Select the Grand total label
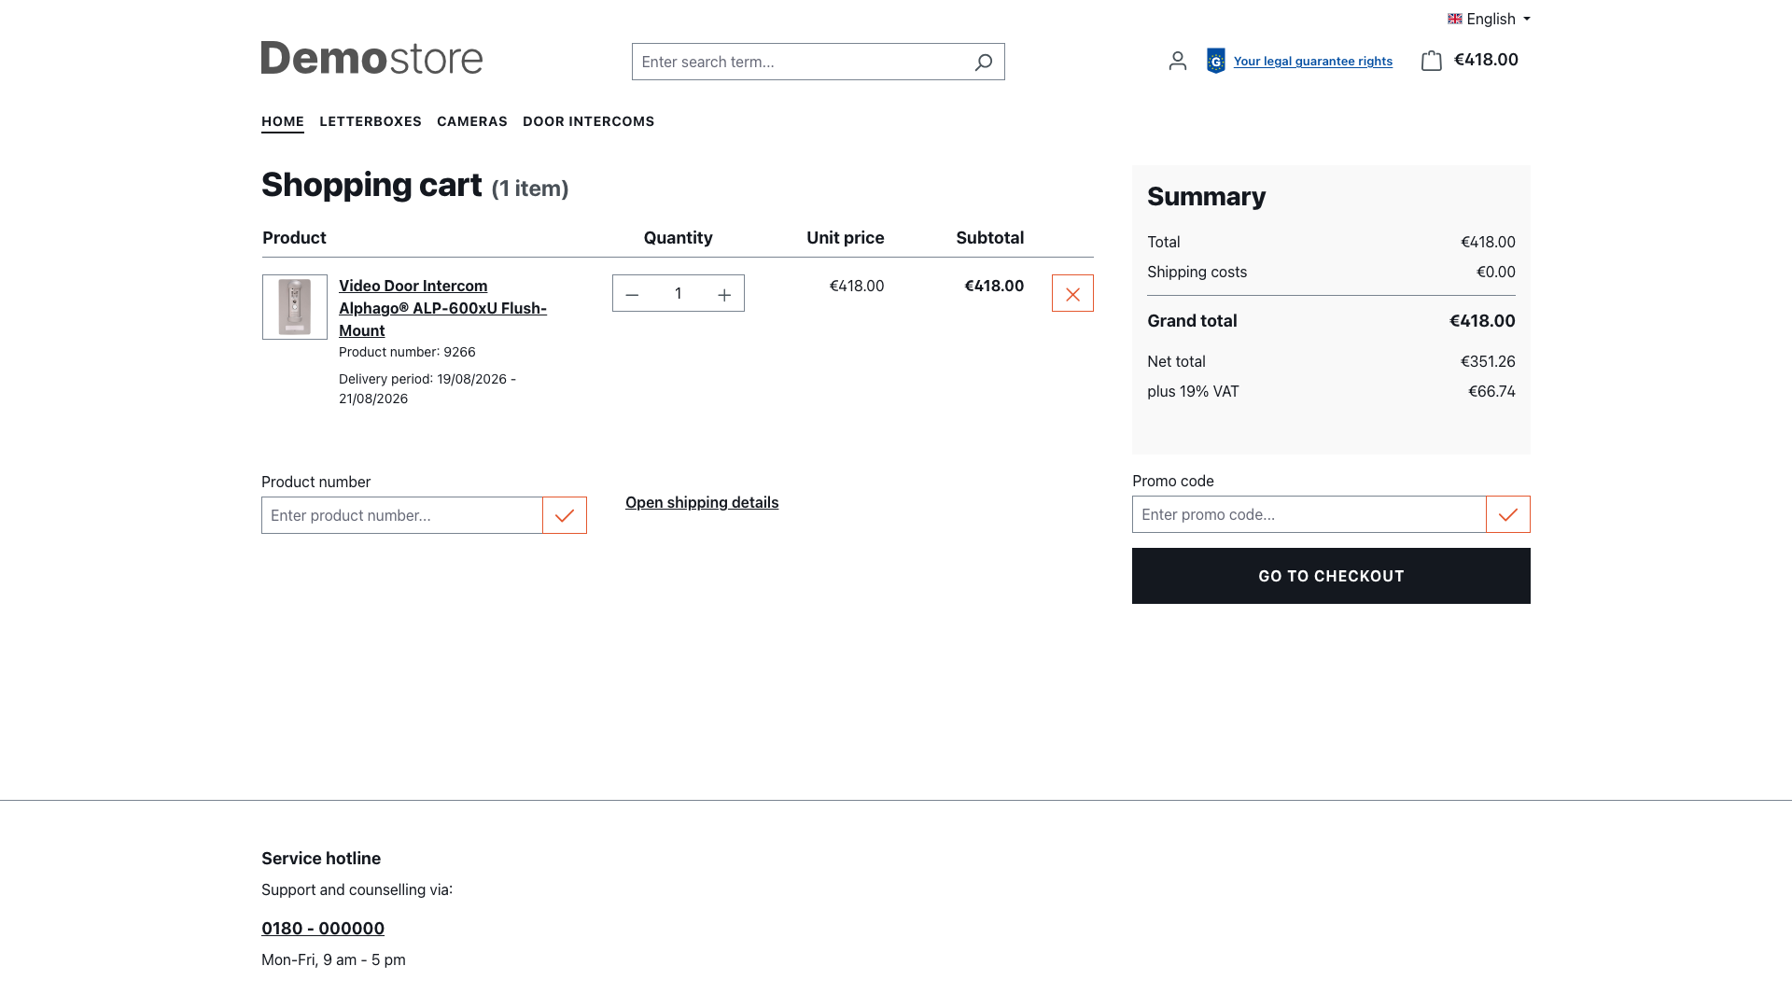Viewport: 1792px width, 1008px height. (x=1192, y=321)
